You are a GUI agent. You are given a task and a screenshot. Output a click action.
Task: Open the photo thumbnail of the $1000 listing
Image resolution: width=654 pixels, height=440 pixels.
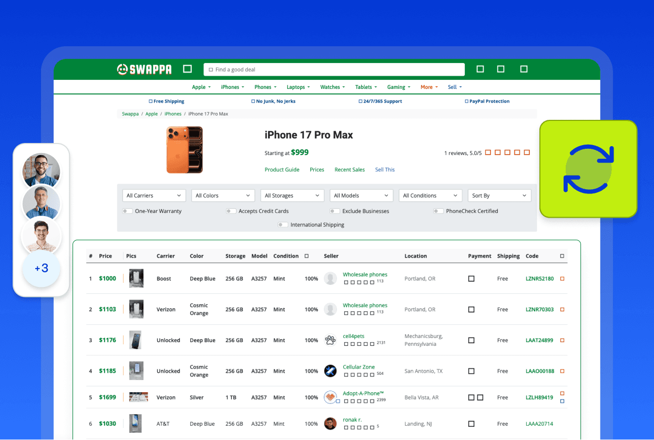[136, 278]
